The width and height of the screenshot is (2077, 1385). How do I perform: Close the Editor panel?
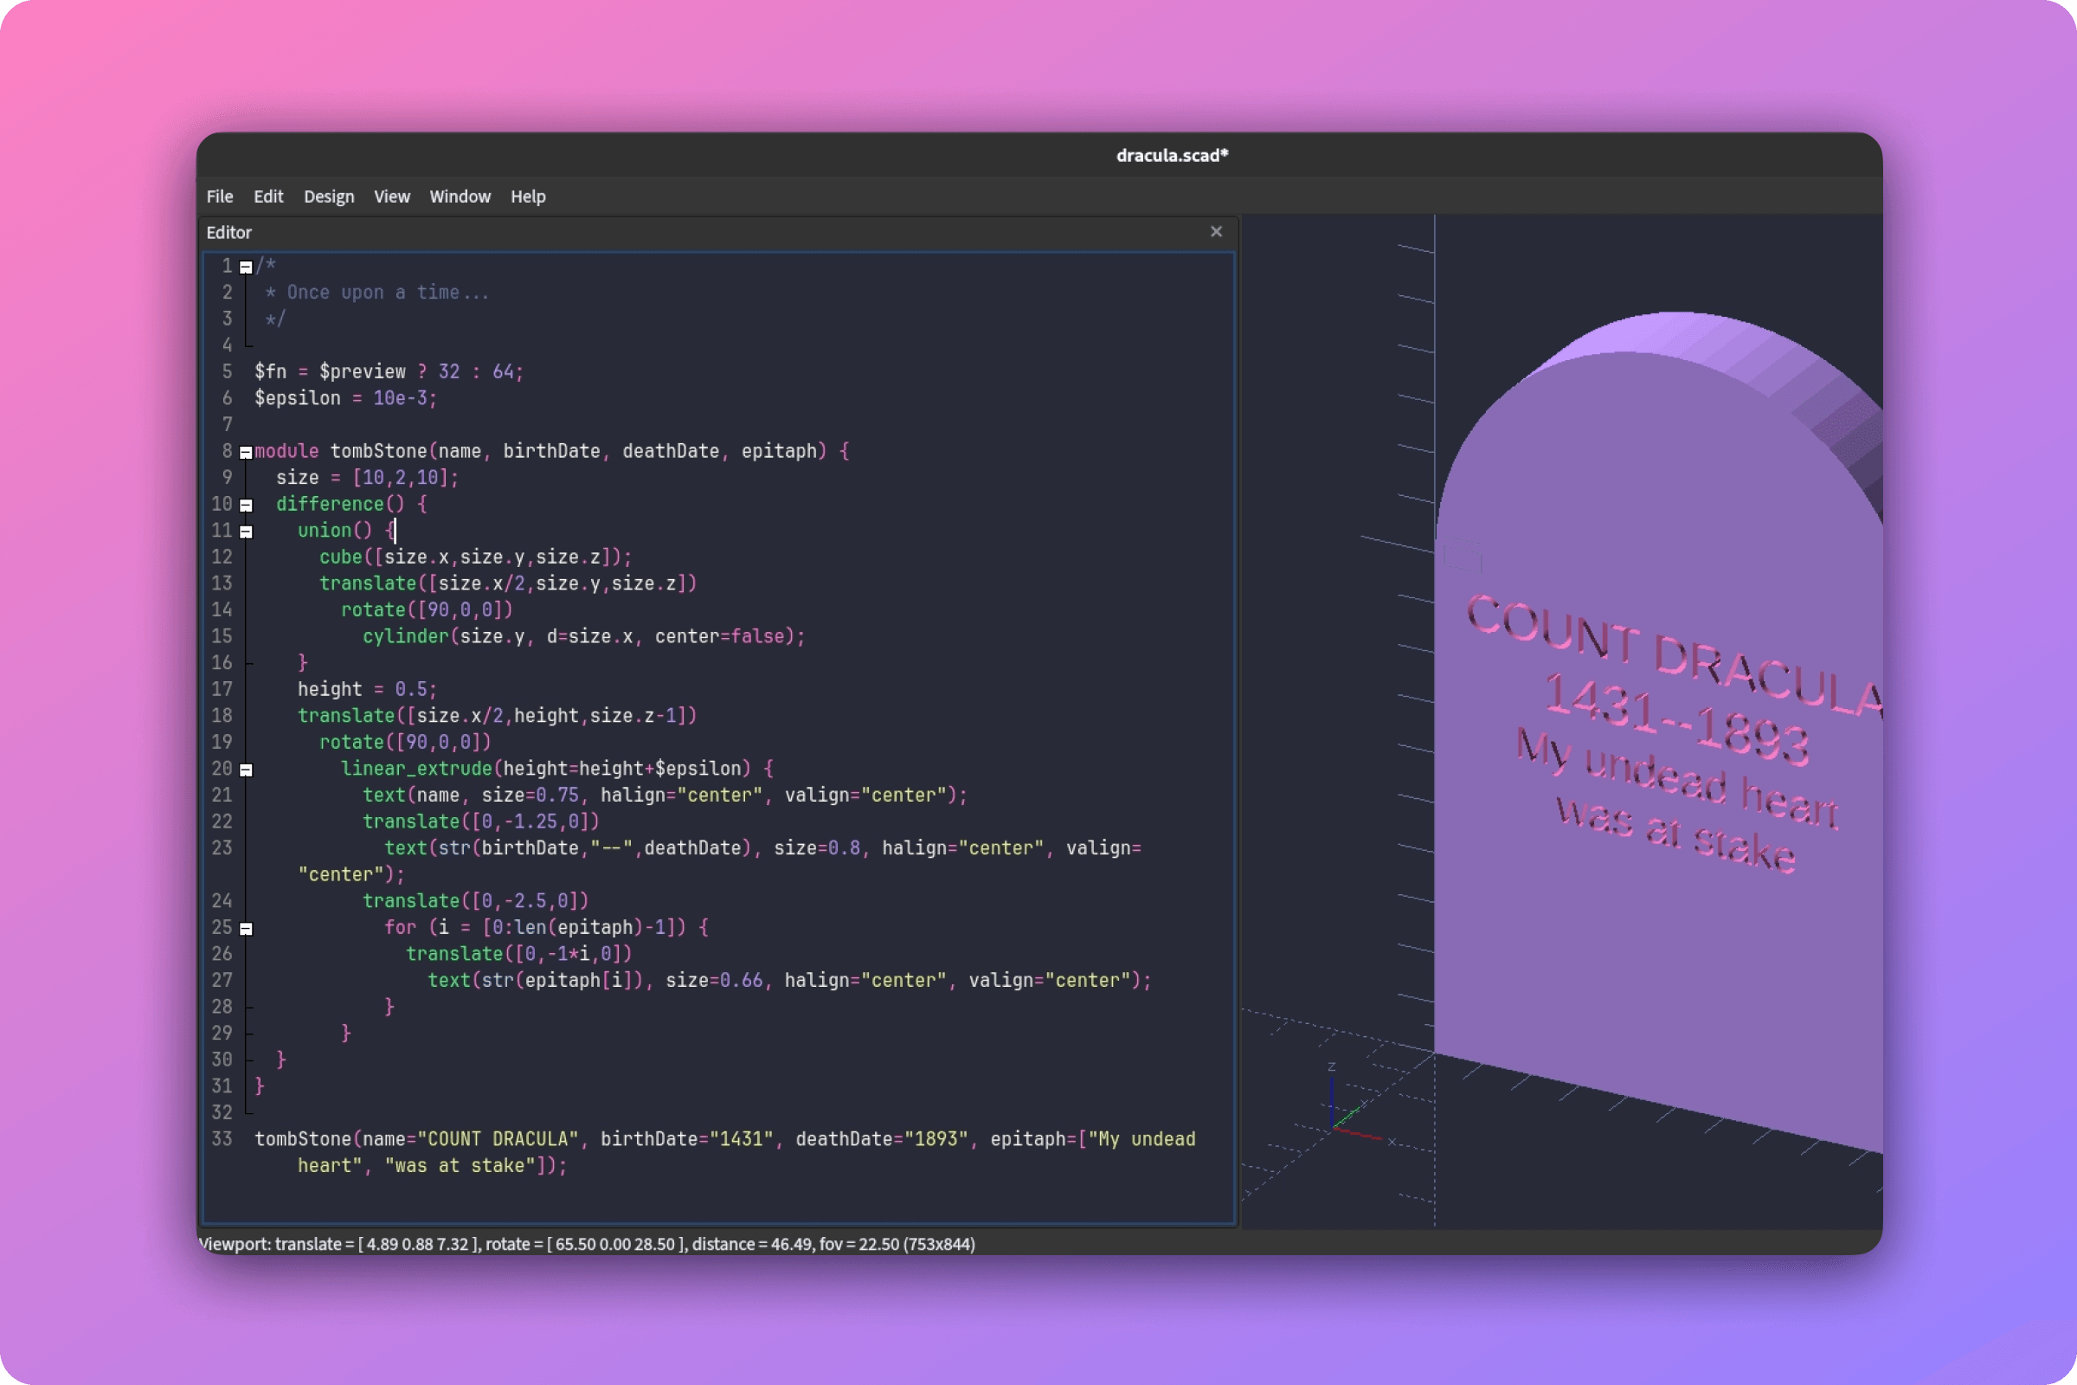coord(1216,231)
